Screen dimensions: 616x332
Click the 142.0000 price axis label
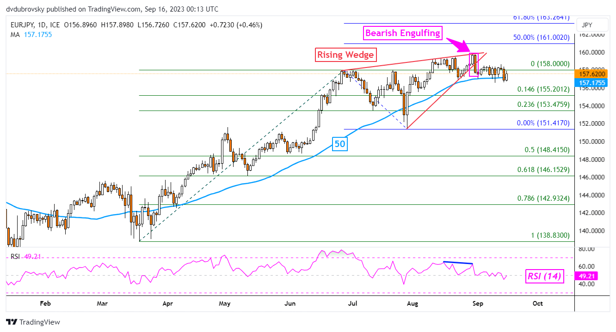592,213
